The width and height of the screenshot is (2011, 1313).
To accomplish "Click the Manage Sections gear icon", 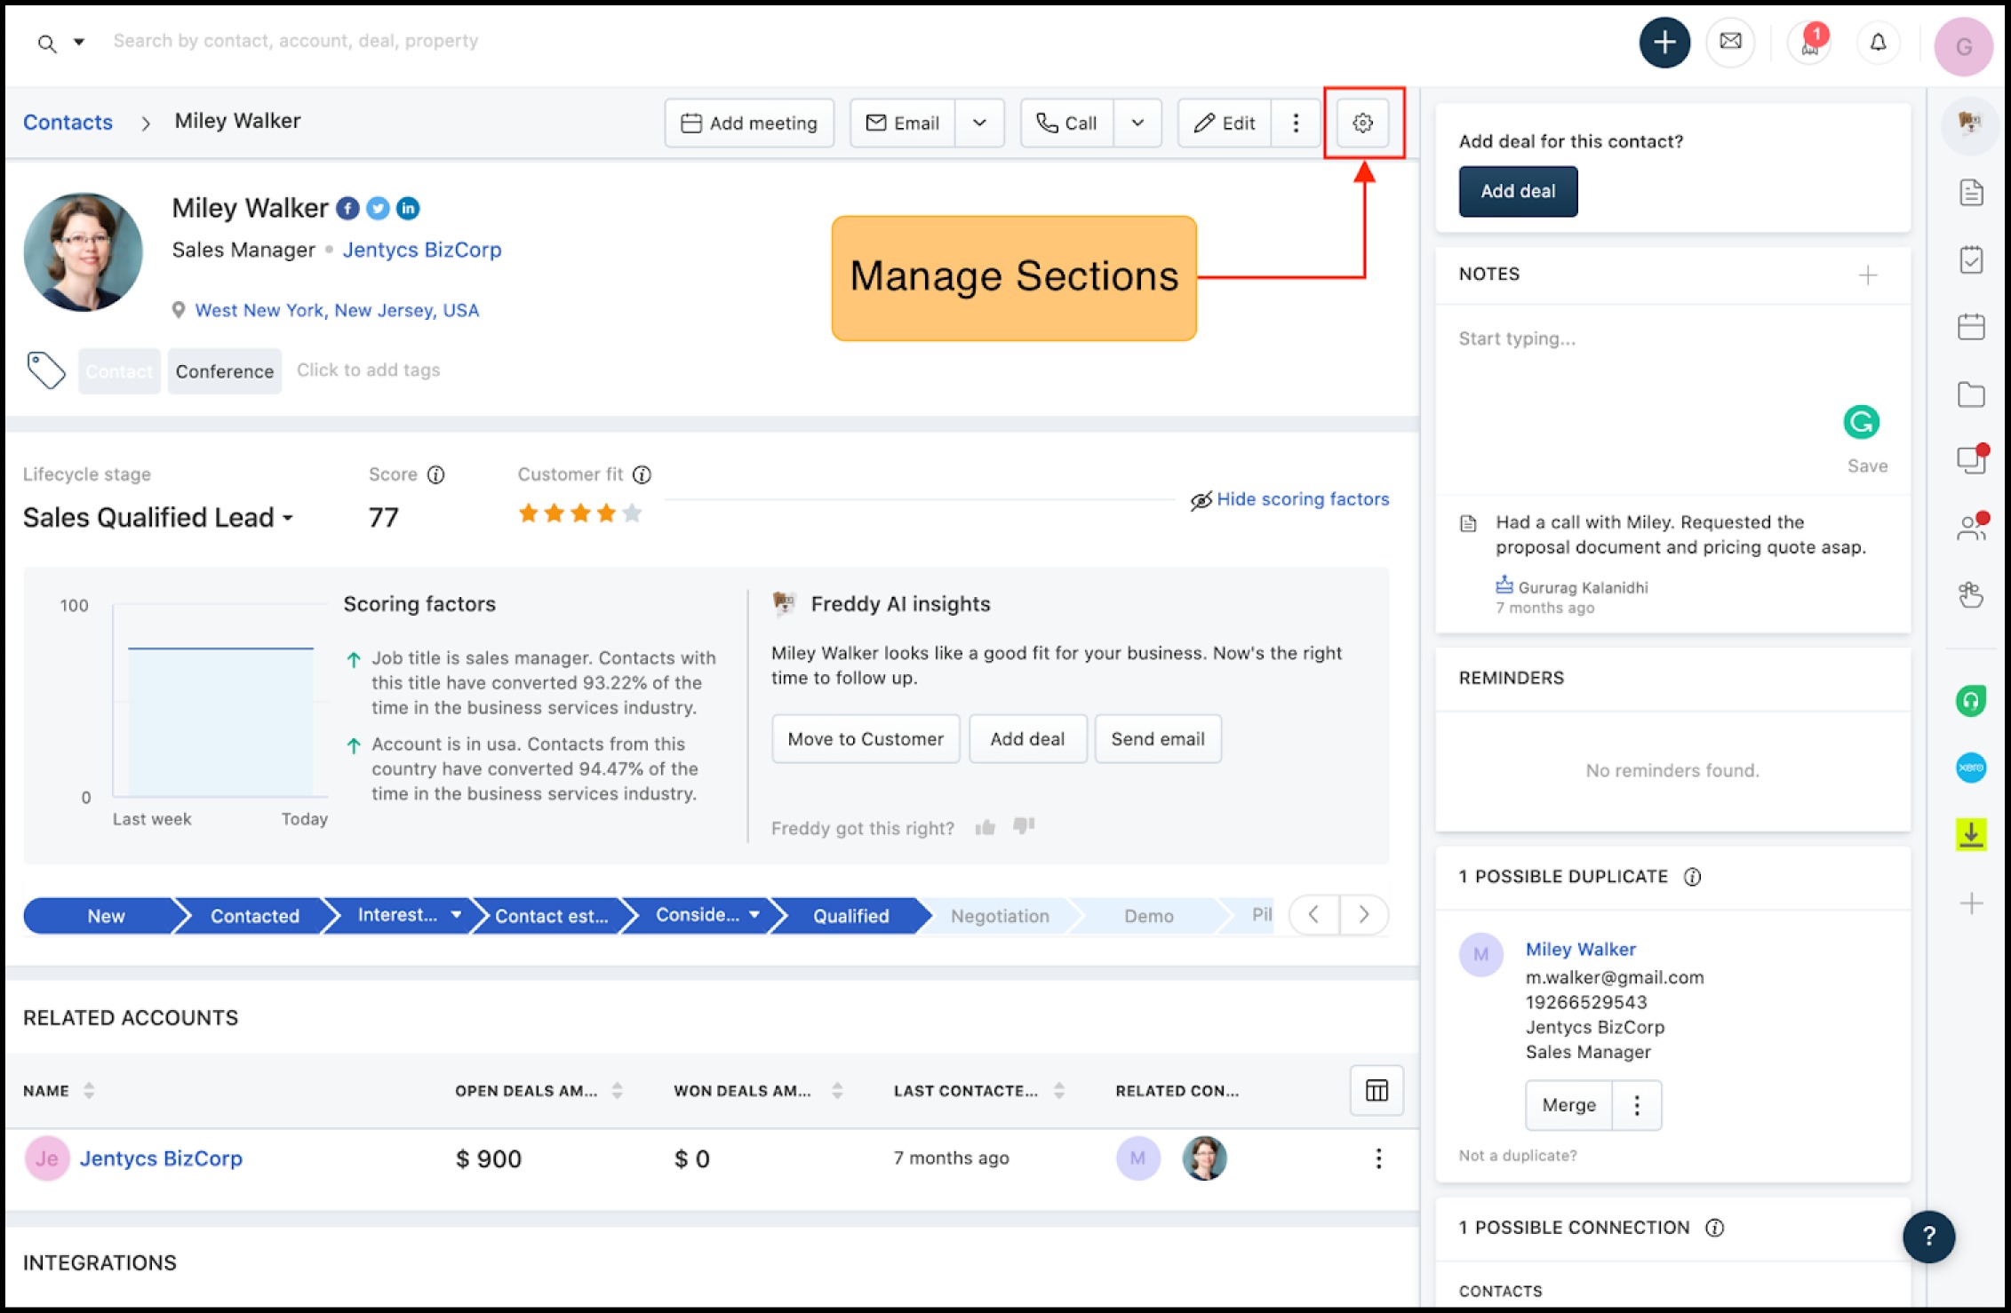I will click(x=1362, y=123).
